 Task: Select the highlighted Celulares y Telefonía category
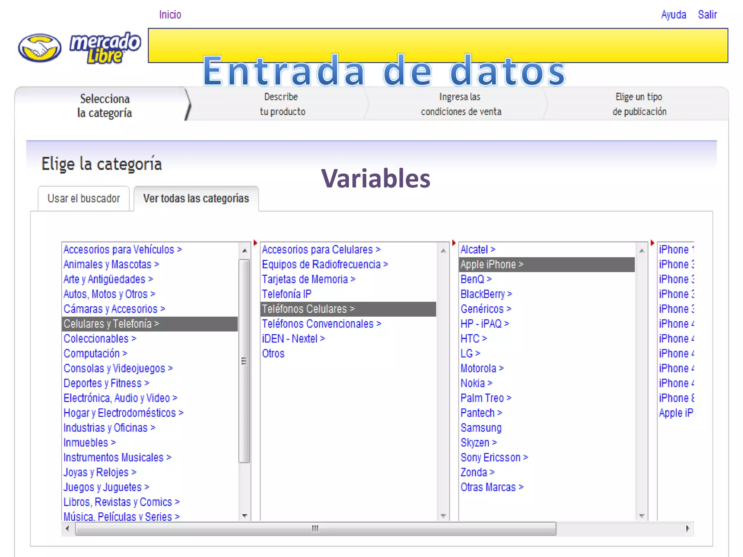(150, 324)
